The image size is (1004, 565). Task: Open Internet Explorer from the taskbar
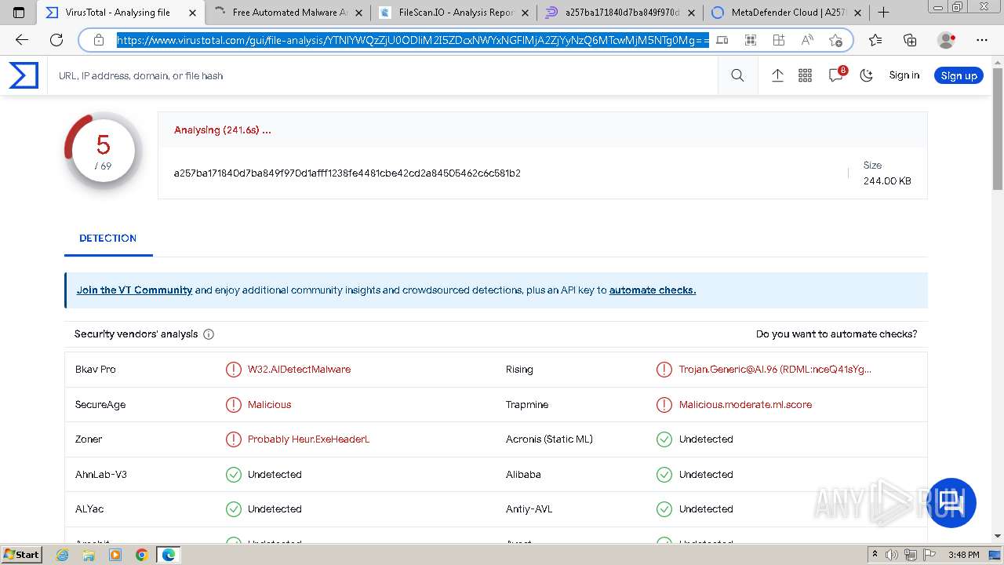point(63,555)
